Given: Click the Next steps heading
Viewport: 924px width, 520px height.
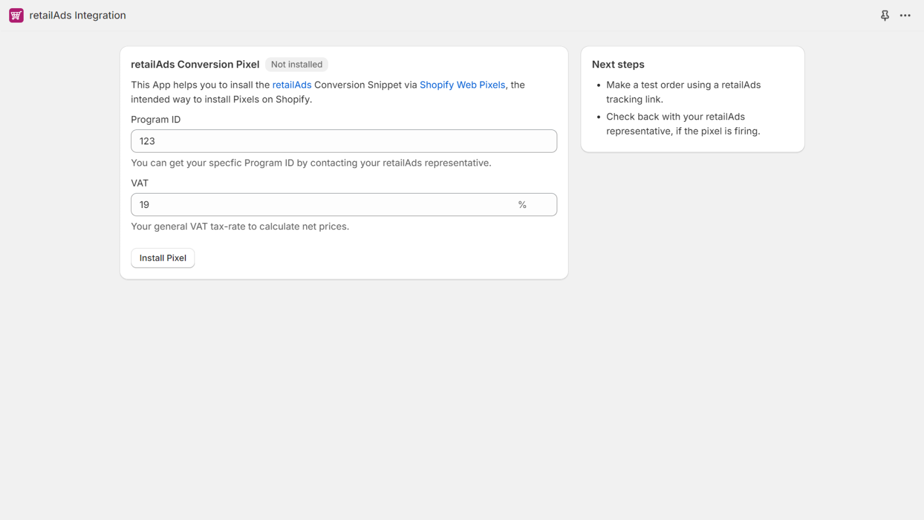Looking at the screenshot, I should click(x=618, y=65).
